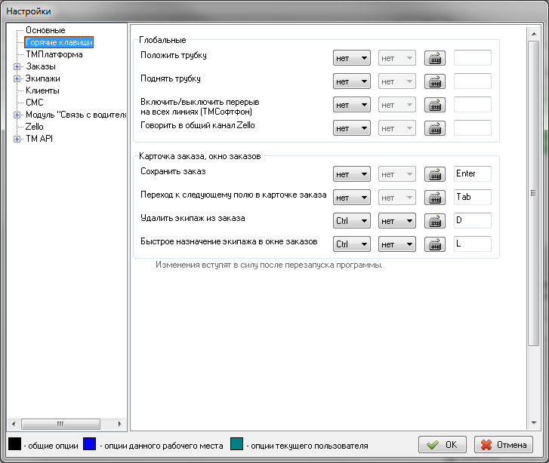Click keyboard icon beside Поднять трубку
Screen dimensions: 549x463
(434, 81)
